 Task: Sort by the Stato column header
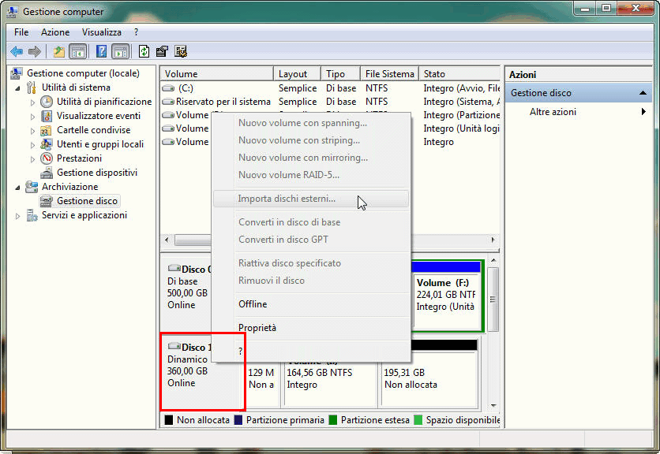point(459,74)
